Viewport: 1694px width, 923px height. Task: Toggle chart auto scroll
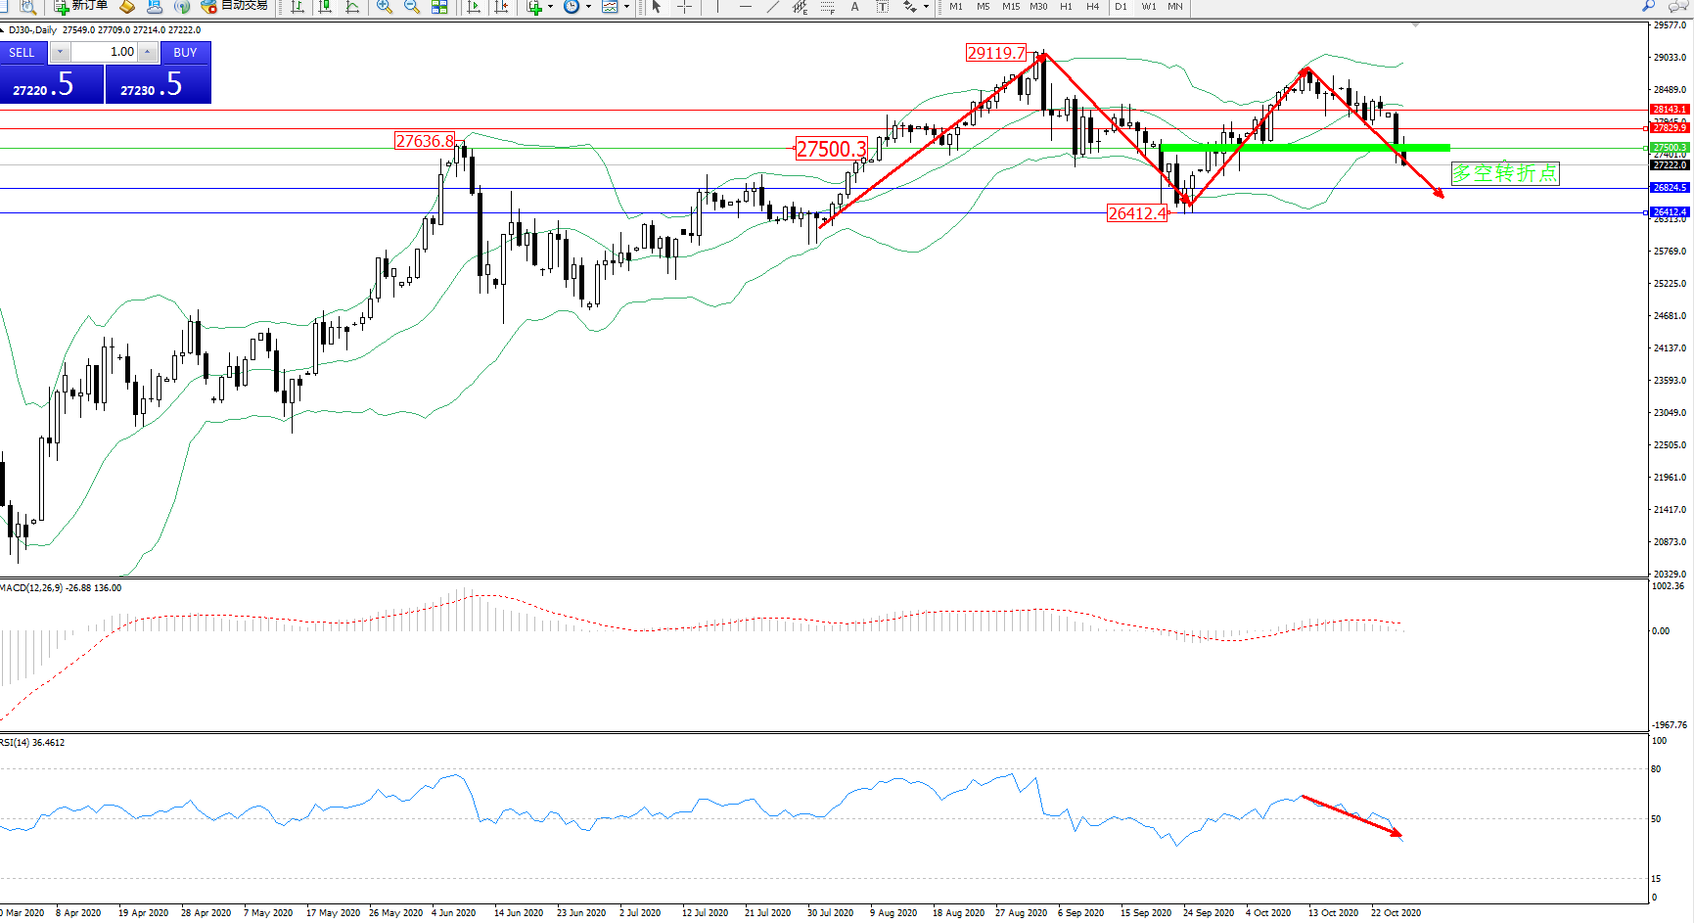(475, 7)
